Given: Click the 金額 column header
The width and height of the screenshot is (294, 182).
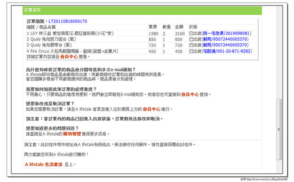Looking at the screenshot, I should pyautogui.click(x=179, y=27).
